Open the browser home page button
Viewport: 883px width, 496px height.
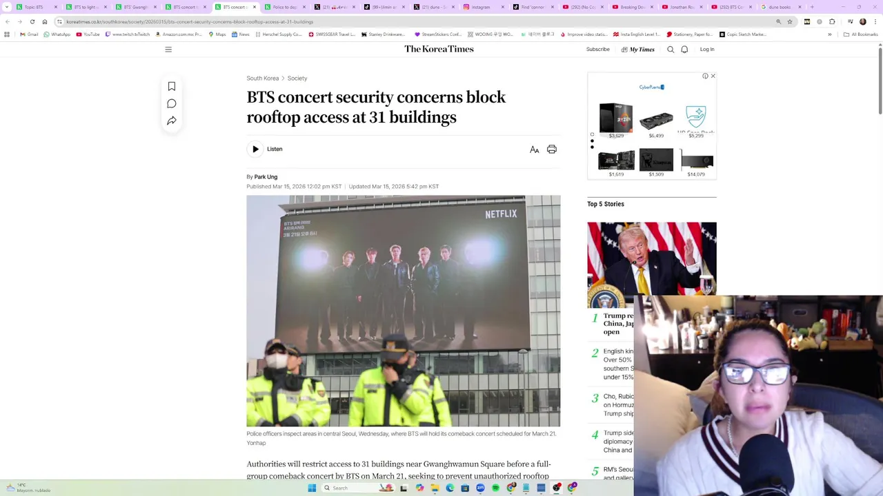[45, 21]
